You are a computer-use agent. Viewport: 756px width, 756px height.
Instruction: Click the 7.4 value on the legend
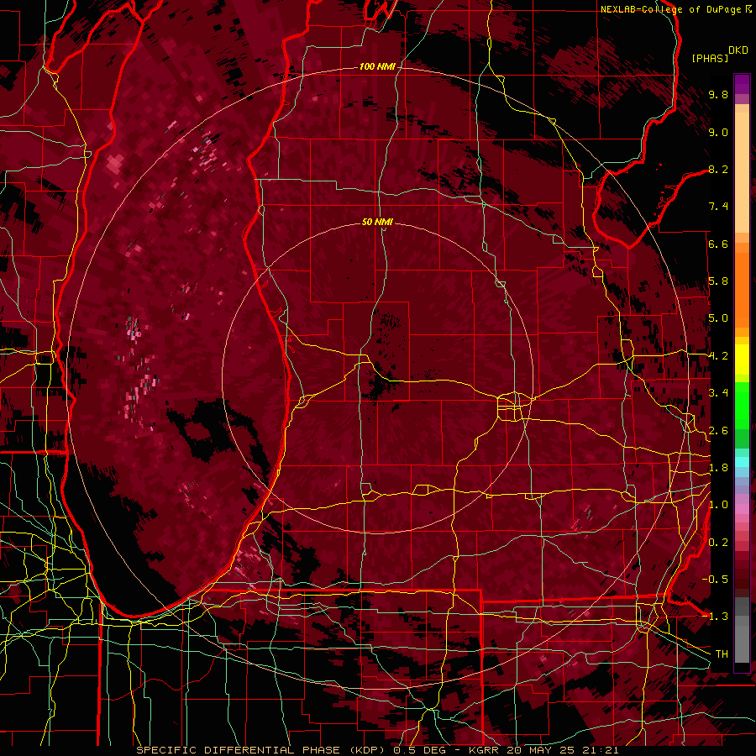pos(718,207)
